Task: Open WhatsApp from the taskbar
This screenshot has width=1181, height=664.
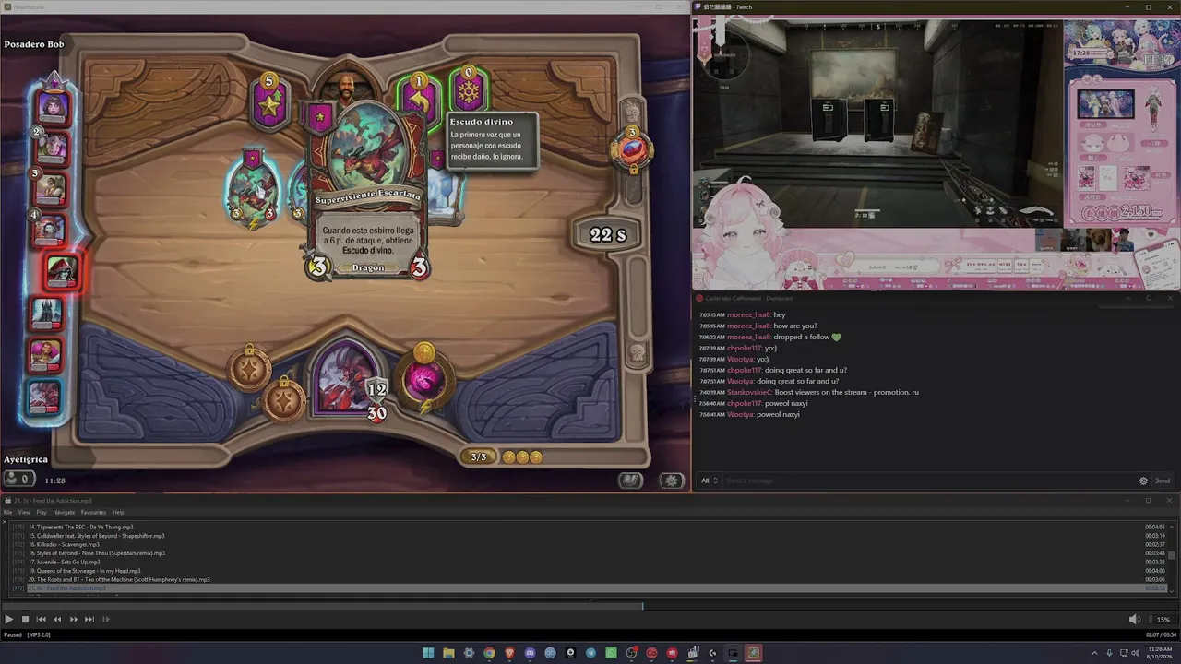Action: (x=611, y=653)
